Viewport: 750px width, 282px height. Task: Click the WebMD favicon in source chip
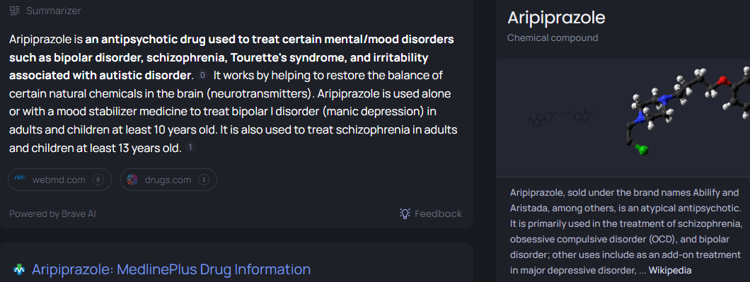coord(20,180)
